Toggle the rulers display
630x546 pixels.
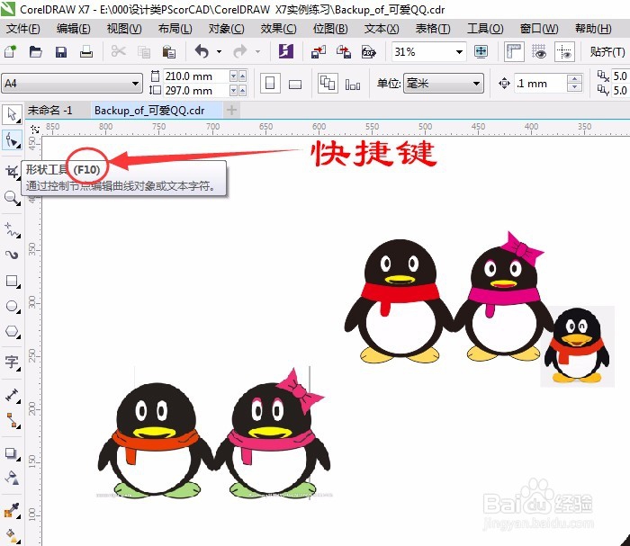click(x=514, y=52)
